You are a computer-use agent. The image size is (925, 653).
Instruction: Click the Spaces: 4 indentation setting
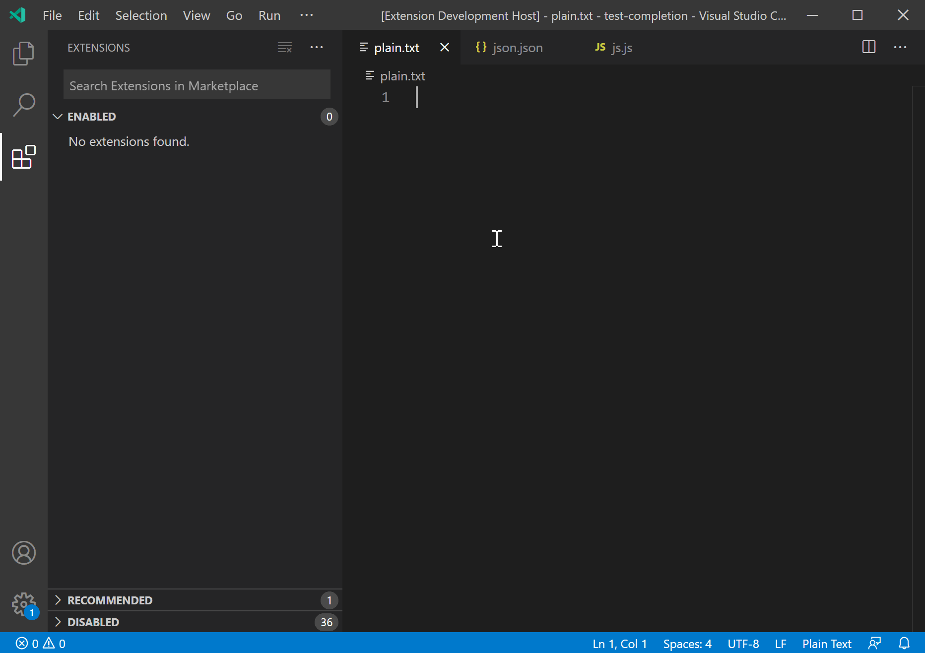click(x=687, y=643)
